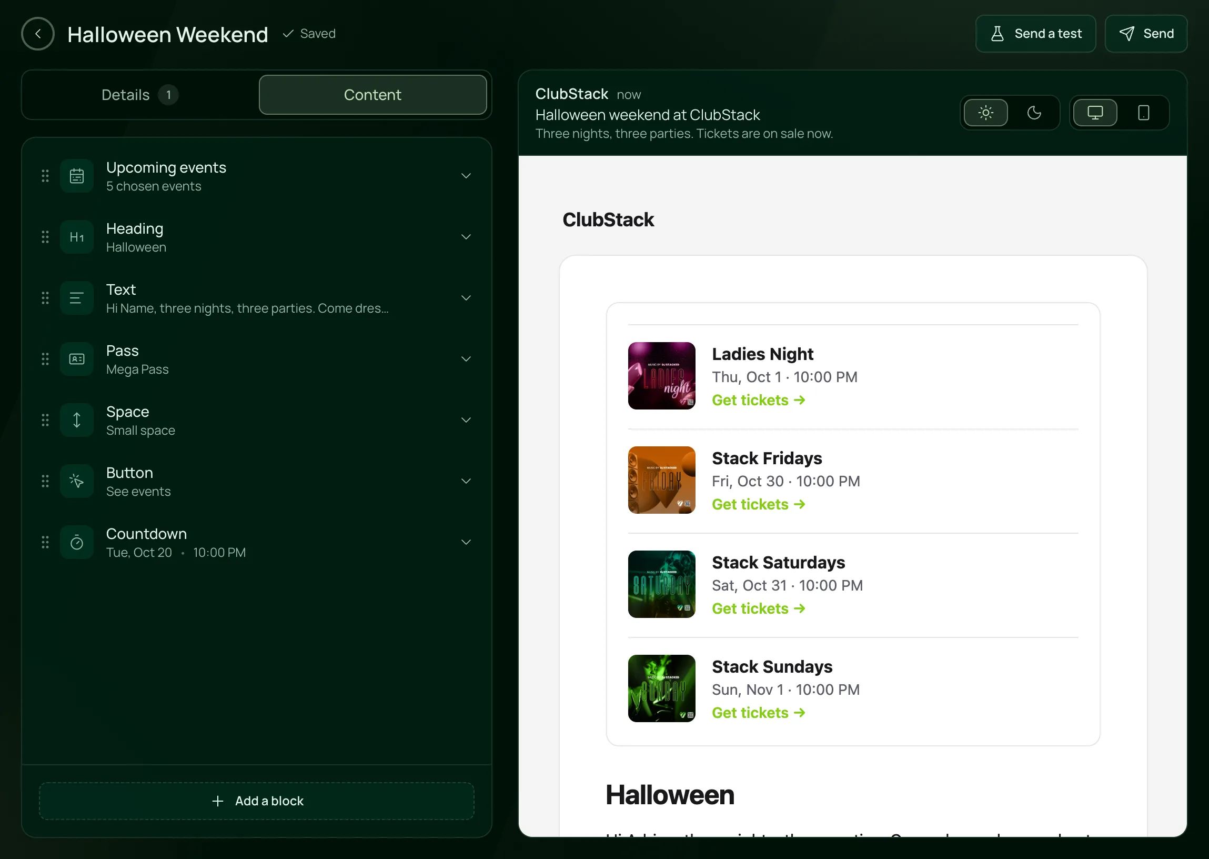Open the Details tab
1209x859 pixels.
(x=140, y=95)
